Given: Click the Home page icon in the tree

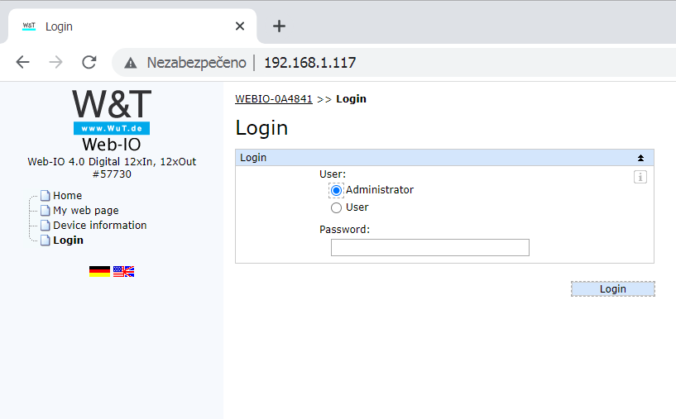Looking at the screenshot, I should click(x=46, y=196).
